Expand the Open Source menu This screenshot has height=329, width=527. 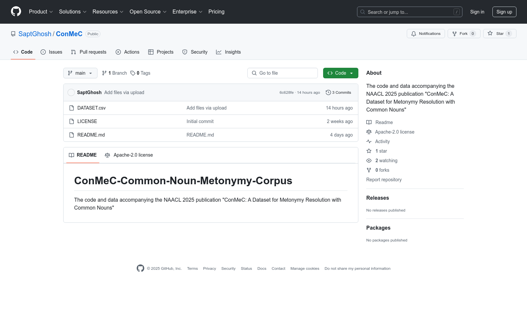click(x=148, y=12)
